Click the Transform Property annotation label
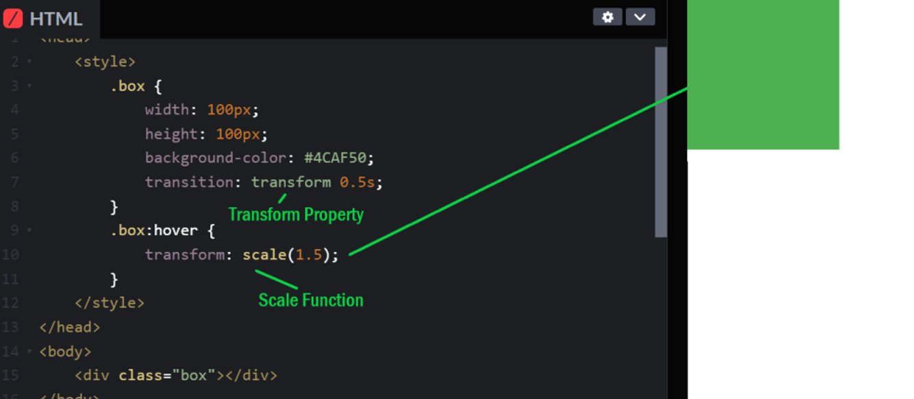Screen dimensions: 914x399 click(x=296, y=214)
